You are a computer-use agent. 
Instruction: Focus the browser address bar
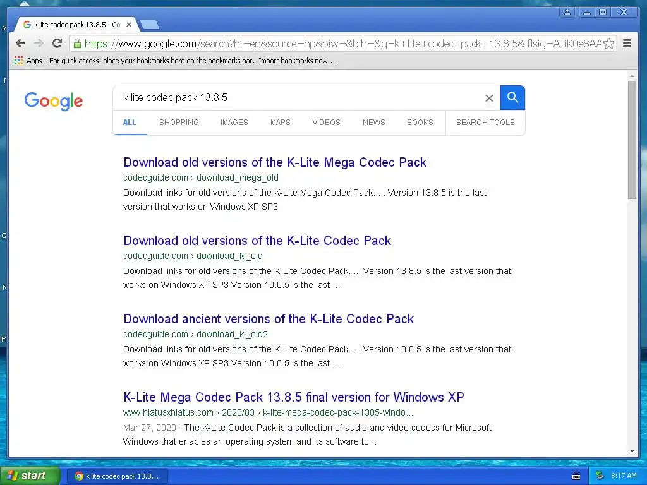[x=342, y=44]
